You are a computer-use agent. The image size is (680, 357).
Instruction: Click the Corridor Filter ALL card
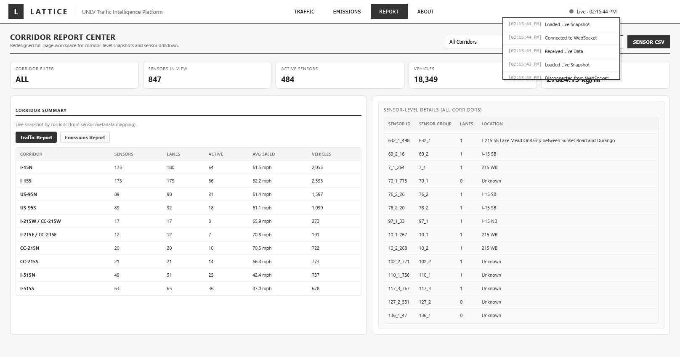tap(74, 75)
